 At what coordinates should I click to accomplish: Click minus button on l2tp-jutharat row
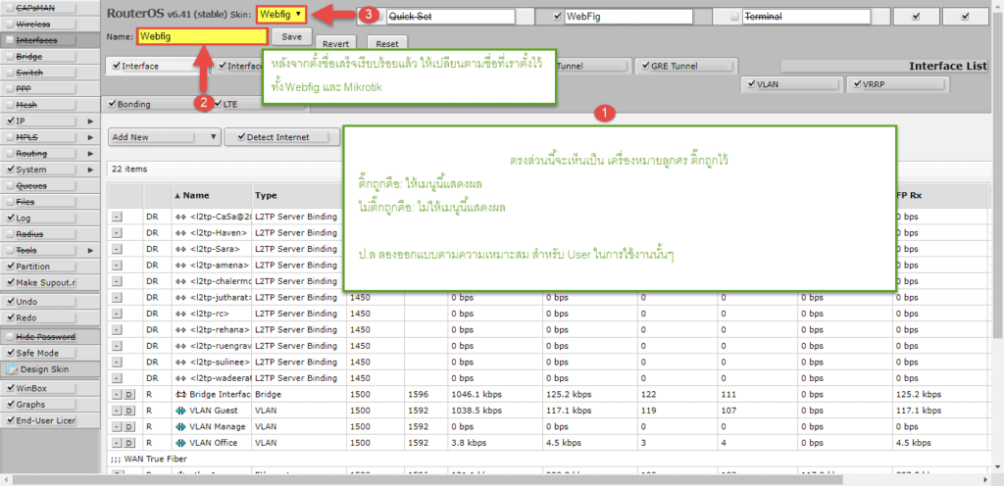[x=117, y=297]
